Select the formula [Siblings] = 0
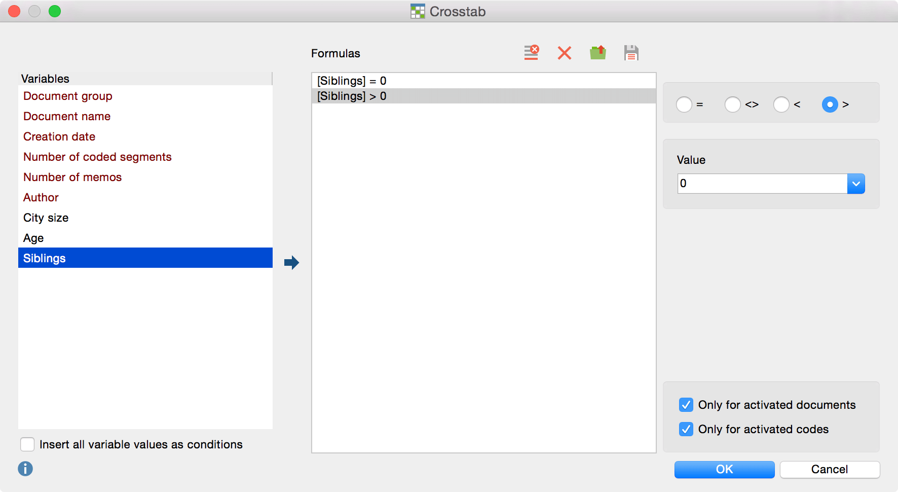 (484, 81)
